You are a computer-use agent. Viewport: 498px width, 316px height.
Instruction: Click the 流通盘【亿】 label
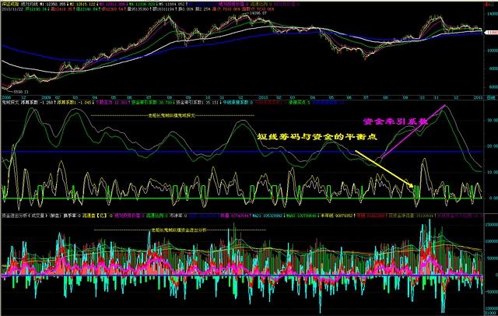(x=94, y=216)
